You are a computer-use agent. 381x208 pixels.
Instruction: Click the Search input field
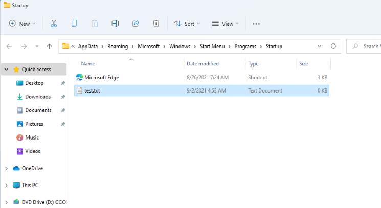(370, 47)
